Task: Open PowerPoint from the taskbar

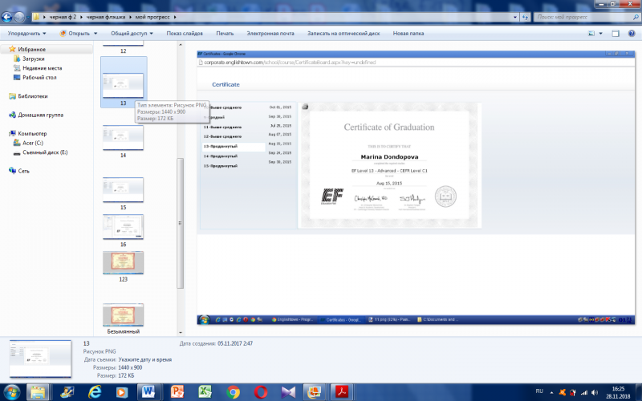Action: coord(177,392)
